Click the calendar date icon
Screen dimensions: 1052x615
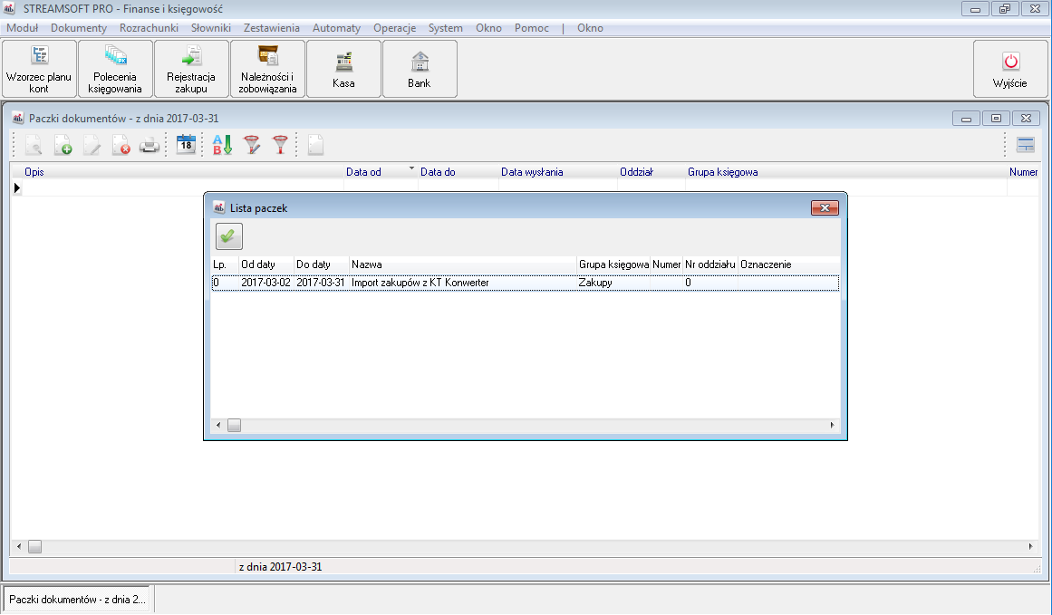click(x=186, y=145)
